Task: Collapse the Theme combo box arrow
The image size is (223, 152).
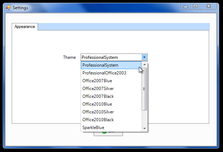Action: 145,57
